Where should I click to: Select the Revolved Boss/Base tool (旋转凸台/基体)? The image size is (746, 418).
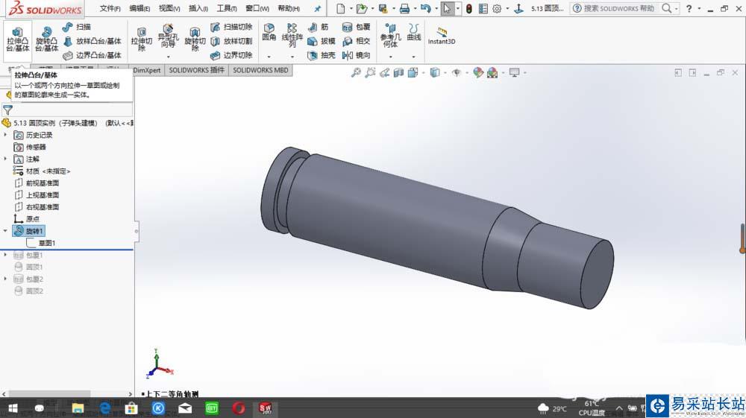(46, 39)
